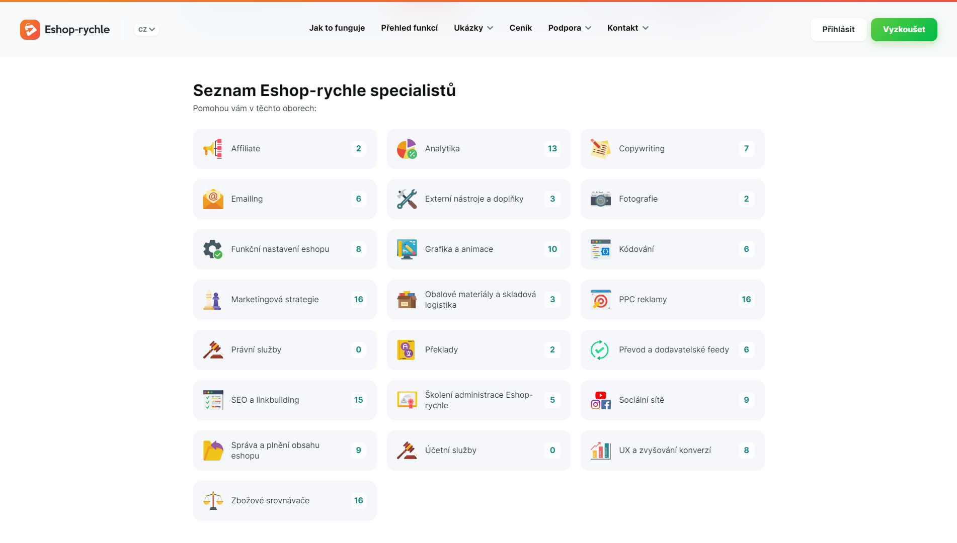957x543 pixels.
Task: Open UX a zvyšování konverzí
Action: click(x=665, y=450)
